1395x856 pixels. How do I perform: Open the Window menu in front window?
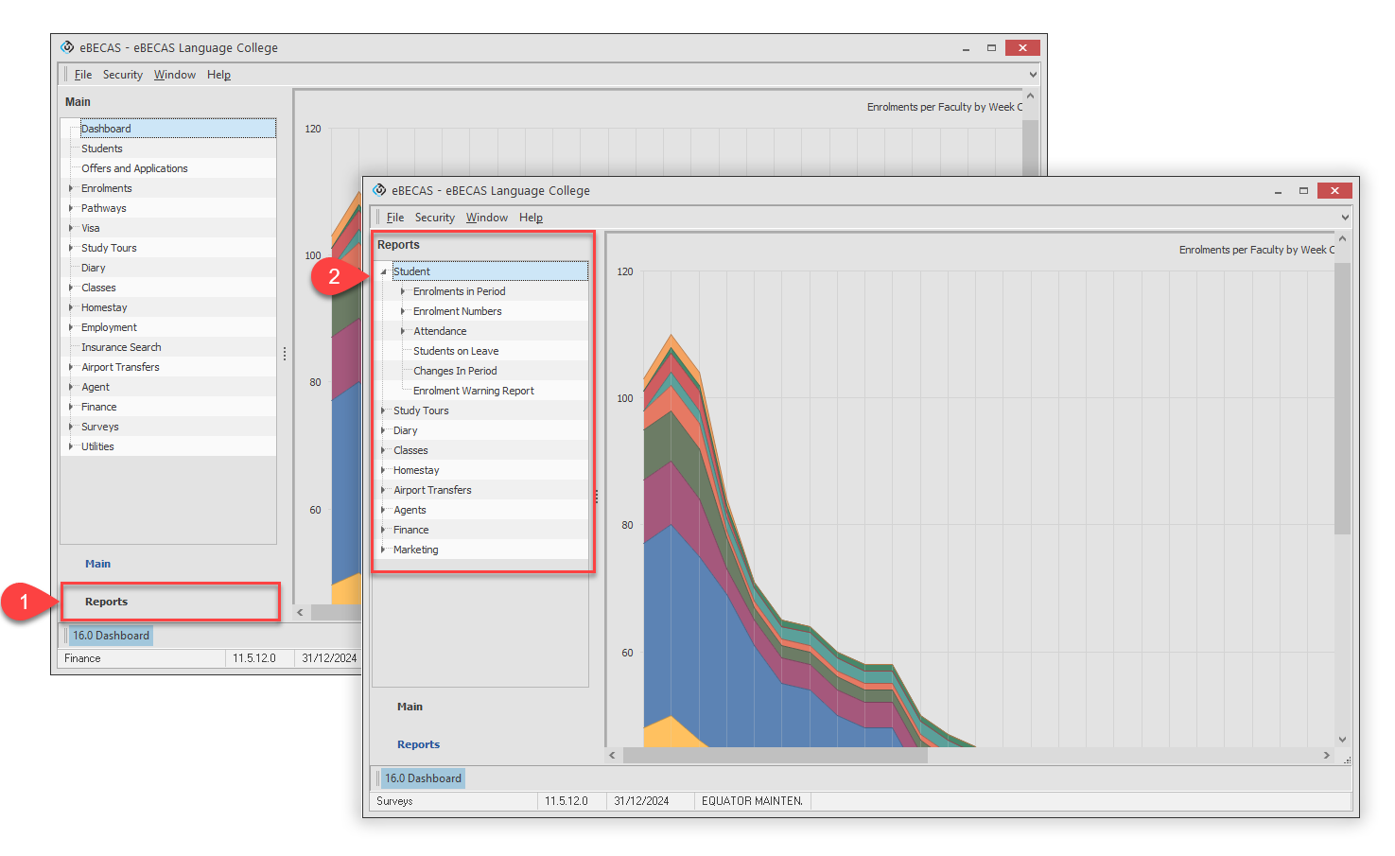486,218
